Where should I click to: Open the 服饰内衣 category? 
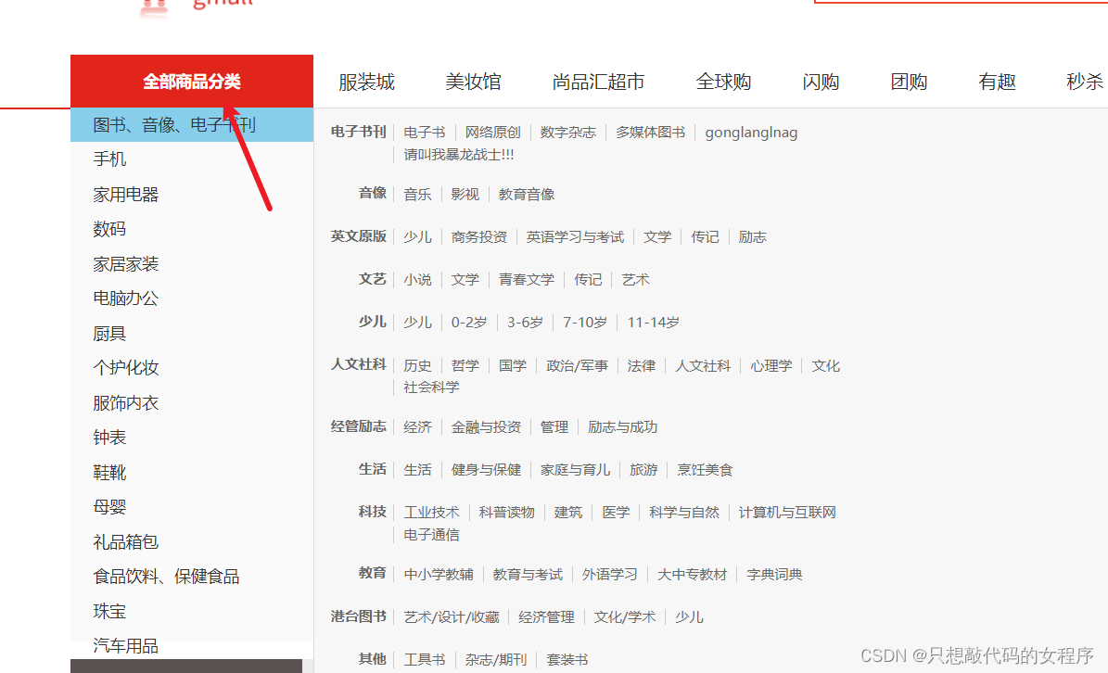tap(126, 403)
